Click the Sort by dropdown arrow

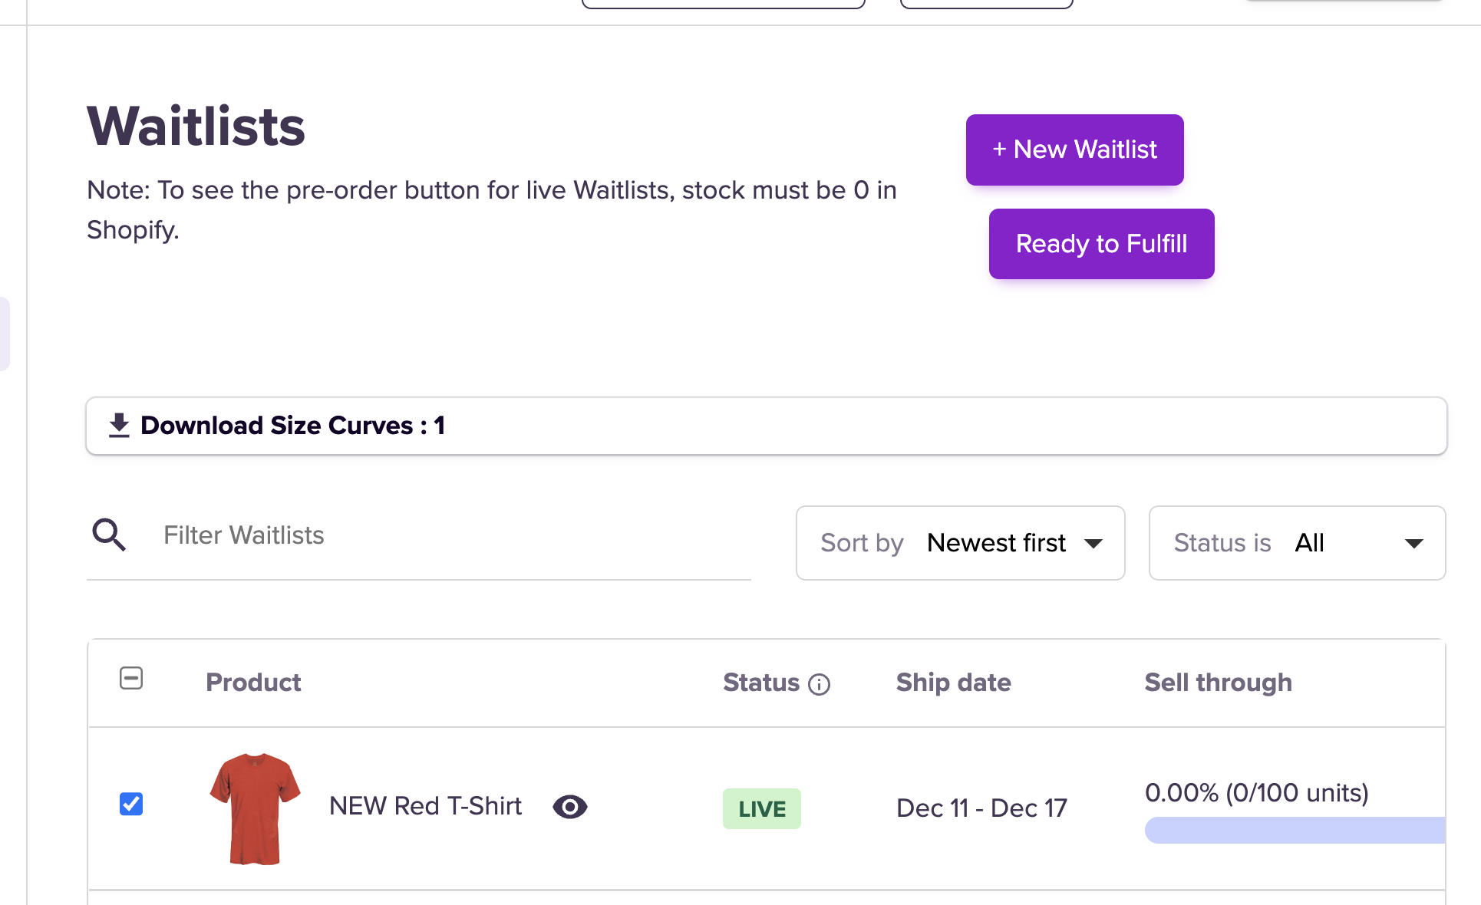click(1093, 544)
